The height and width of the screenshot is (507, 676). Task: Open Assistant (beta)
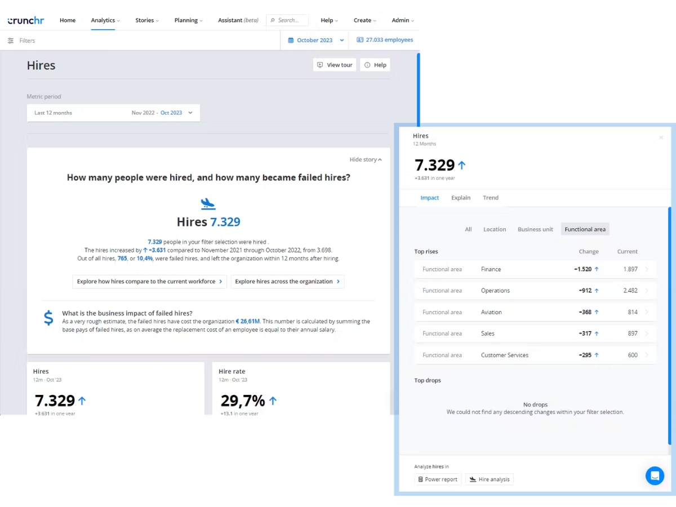238,20
